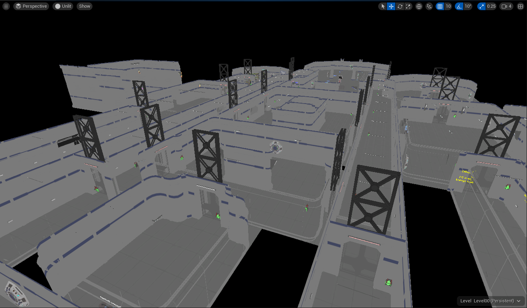The height and width of the screenshot is (308, 527).
Task: Toggle scale snapping
Action: [x=482, y=6]
